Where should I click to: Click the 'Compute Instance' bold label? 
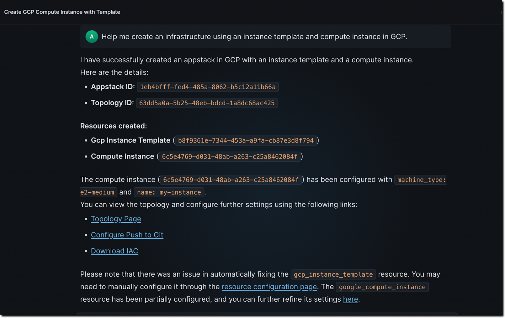123,156
